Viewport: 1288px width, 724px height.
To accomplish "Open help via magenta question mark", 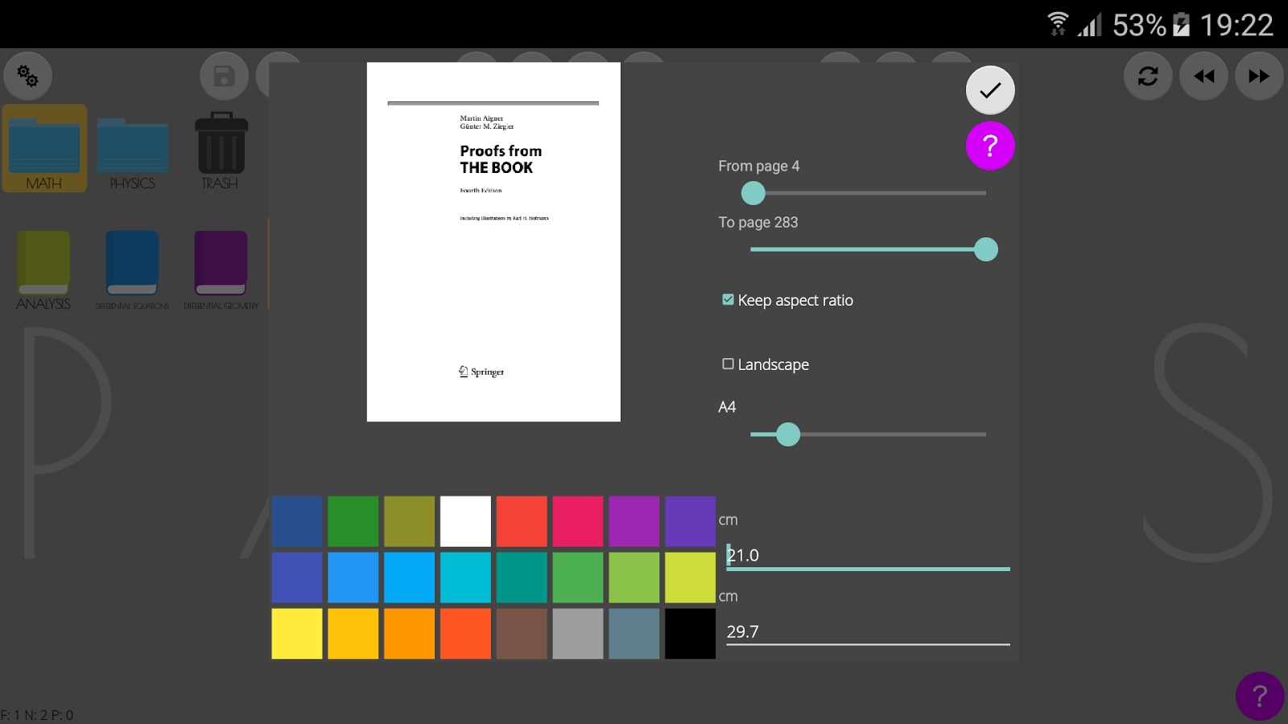I will [x=990, y=146].
